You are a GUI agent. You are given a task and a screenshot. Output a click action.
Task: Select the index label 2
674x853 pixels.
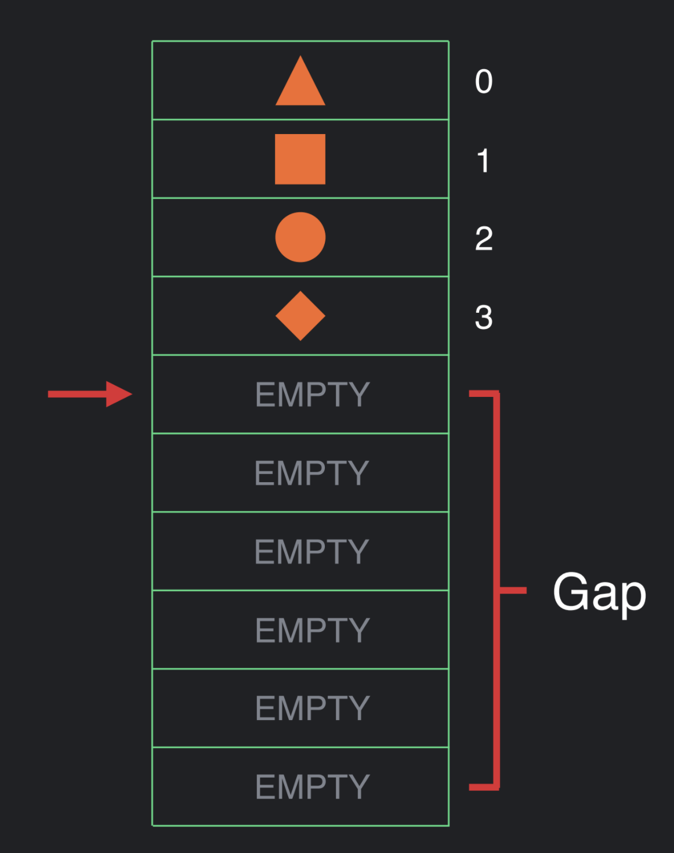pyautogui.click(x=484, y=238)
